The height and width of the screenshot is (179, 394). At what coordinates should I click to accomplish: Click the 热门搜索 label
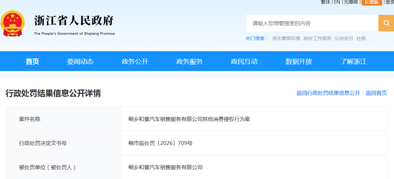[x=257, y=38]
